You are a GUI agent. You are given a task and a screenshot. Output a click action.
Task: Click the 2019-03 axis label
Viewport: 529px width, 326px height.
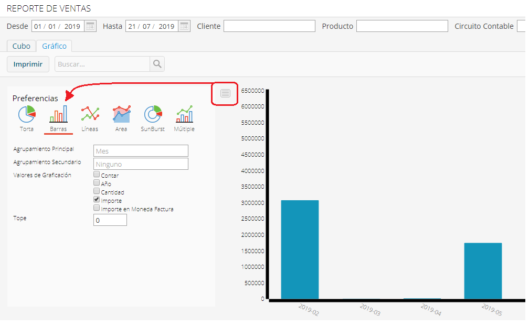(x=370, y=310)
